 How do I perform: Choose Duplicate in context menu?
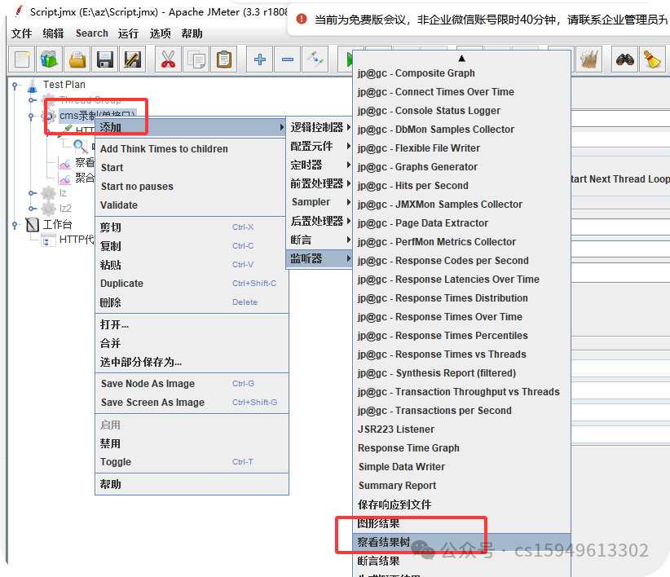(192, 283)
